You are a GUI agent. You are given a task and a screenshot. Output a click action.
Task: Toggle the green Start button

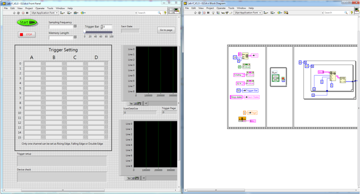[27, 22]
